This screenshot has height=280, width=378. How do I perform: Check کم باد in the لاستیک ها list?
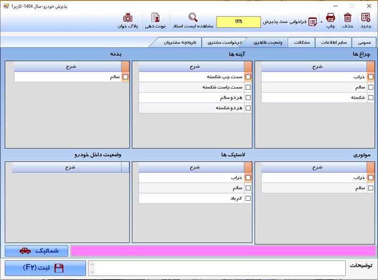click(248, 198)
